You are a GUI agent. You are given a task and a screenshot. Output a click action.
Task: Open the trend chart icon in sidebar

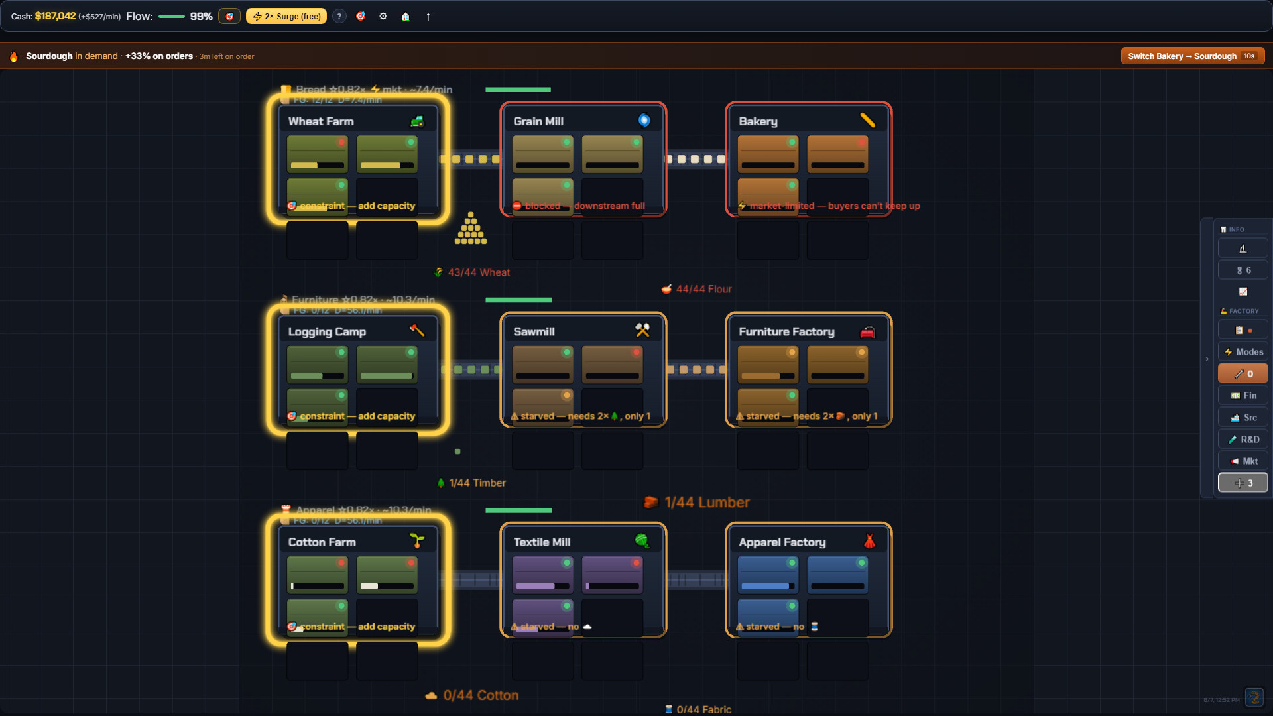(x=1243, y=292)
